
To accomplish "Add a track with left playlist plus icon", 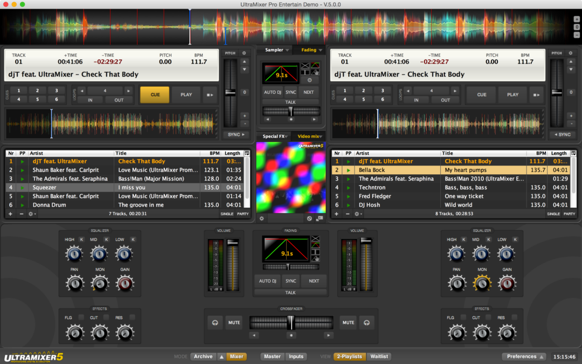I will (10, 214).
